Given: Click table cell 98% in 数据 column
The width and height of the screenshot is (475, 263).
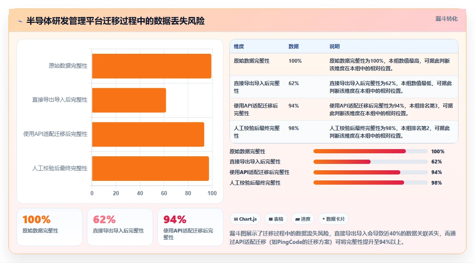Looking at the screenshot, I should pyautogui.click(x=293, y=128).
